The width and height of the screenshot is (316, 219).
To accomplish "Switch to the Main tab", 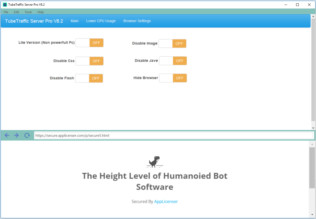I will point(75,21).
